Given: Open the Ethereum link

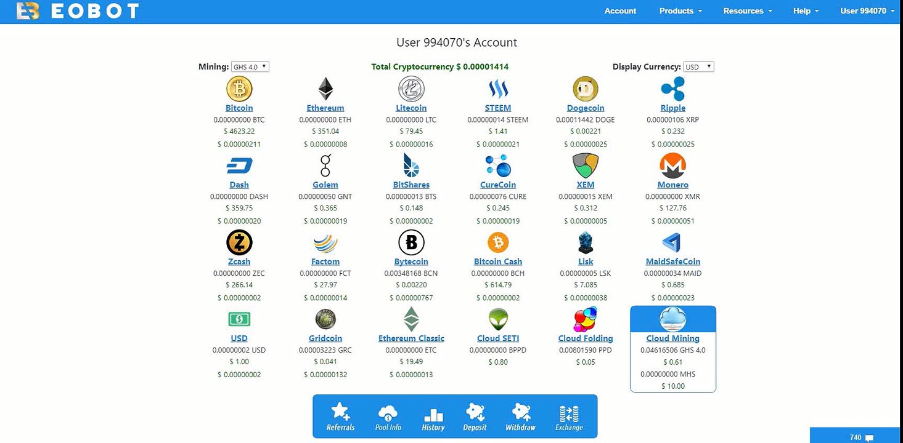Looking at the screenshot, I should click(325, 108).
